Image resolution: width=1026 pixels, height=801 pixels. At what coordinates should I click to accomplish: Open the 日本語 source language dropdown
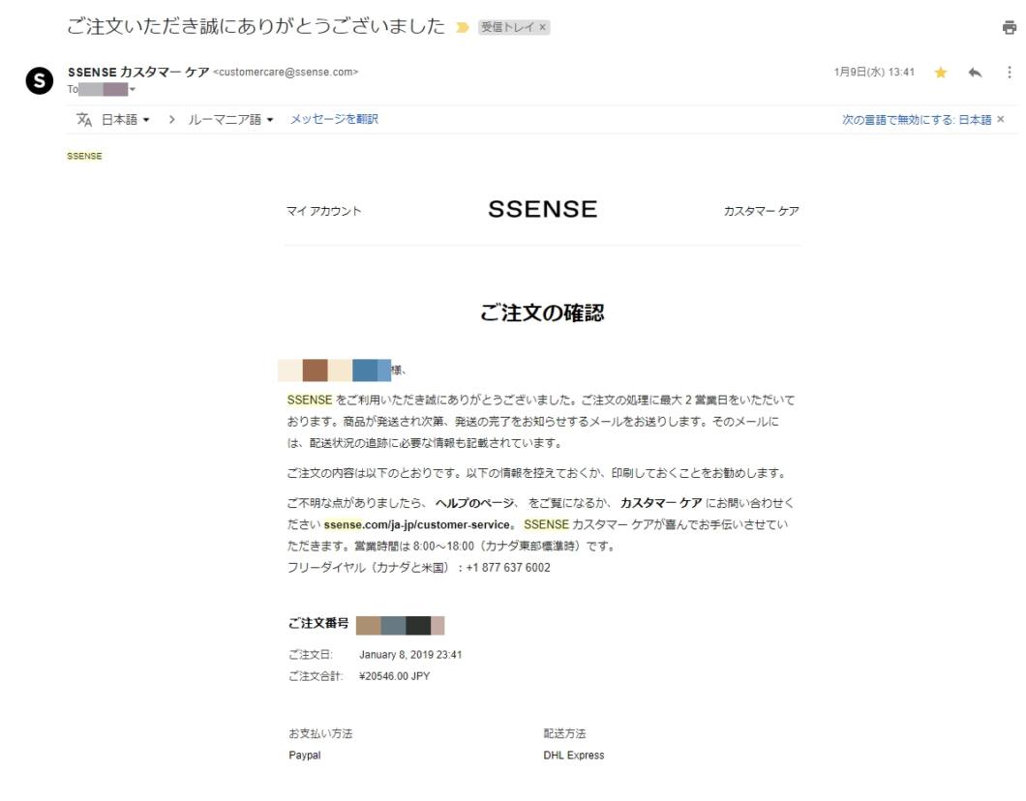126,120
